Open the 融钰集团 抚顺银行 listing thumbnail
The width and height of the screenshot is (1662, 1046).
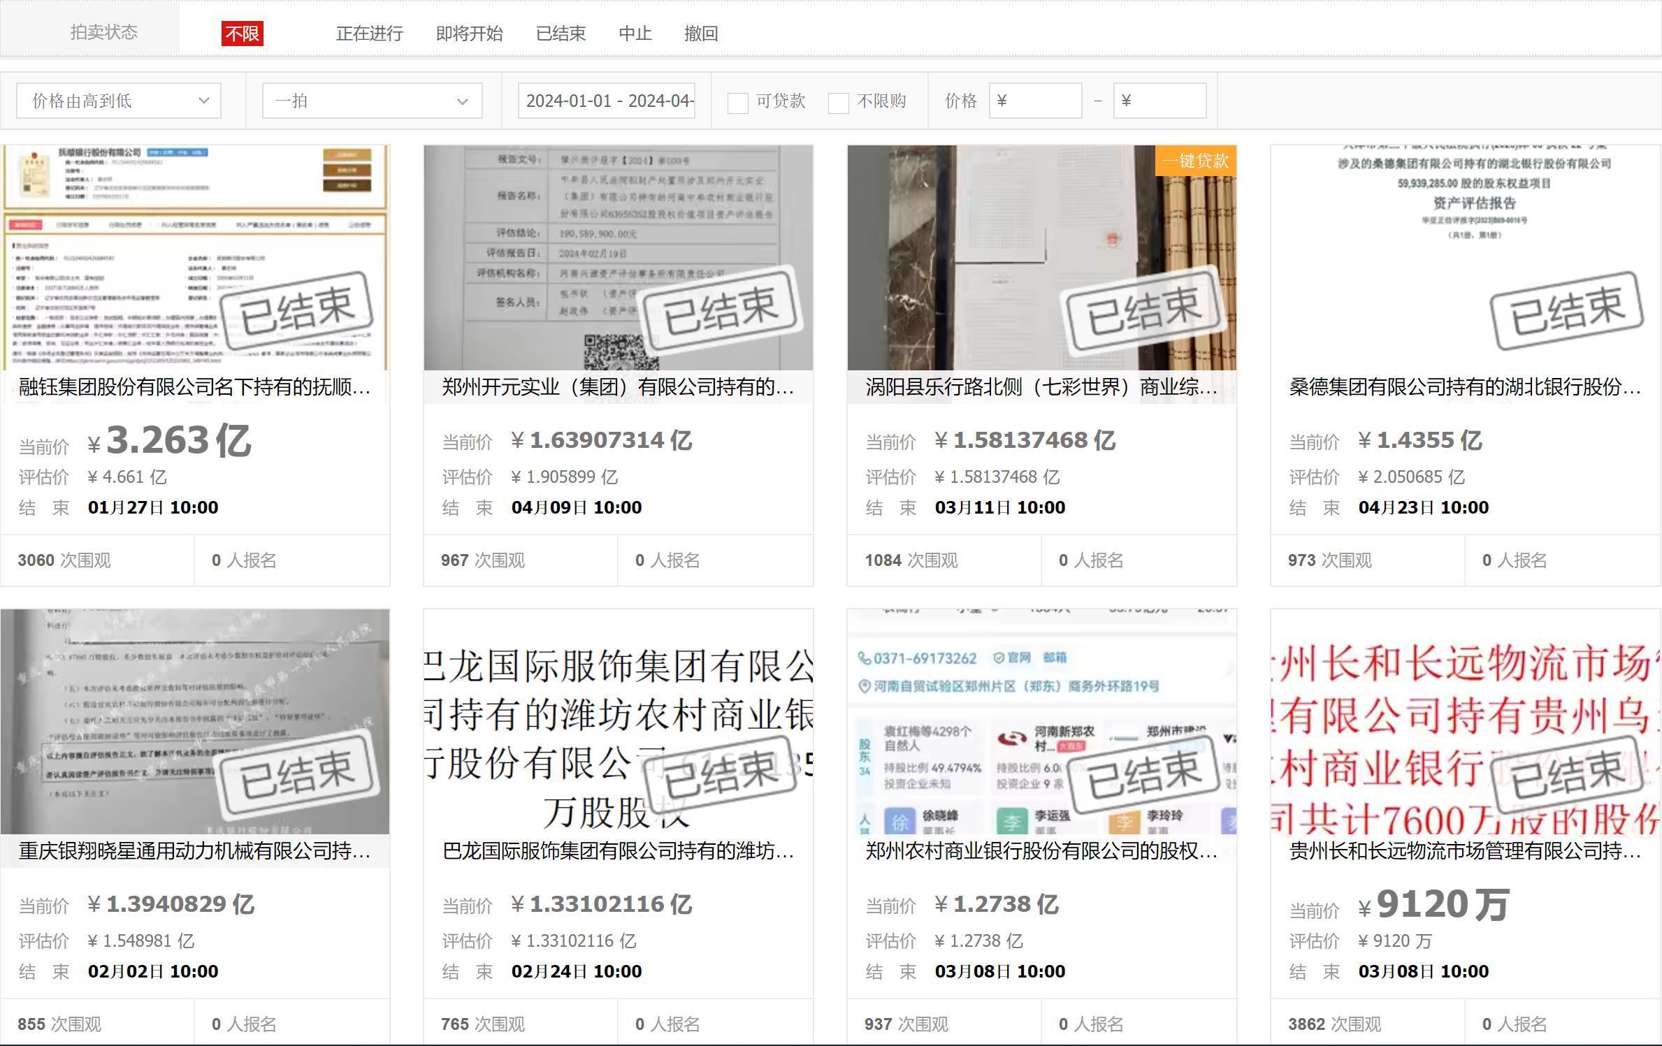click(195, 258)
